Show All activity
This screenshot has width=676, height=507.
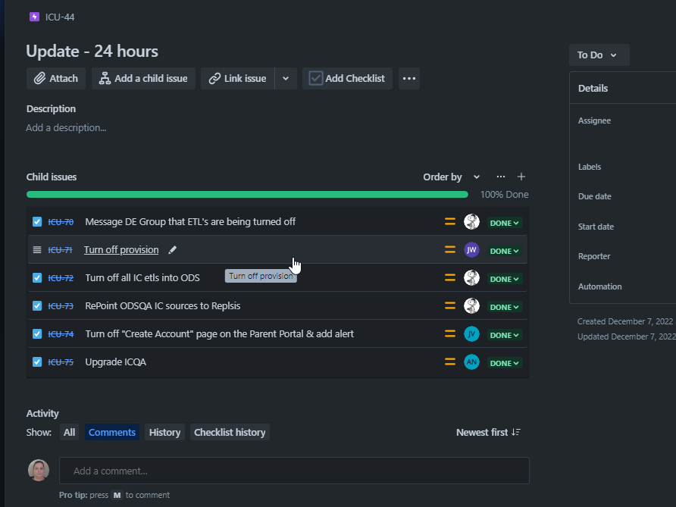[69, 432]
